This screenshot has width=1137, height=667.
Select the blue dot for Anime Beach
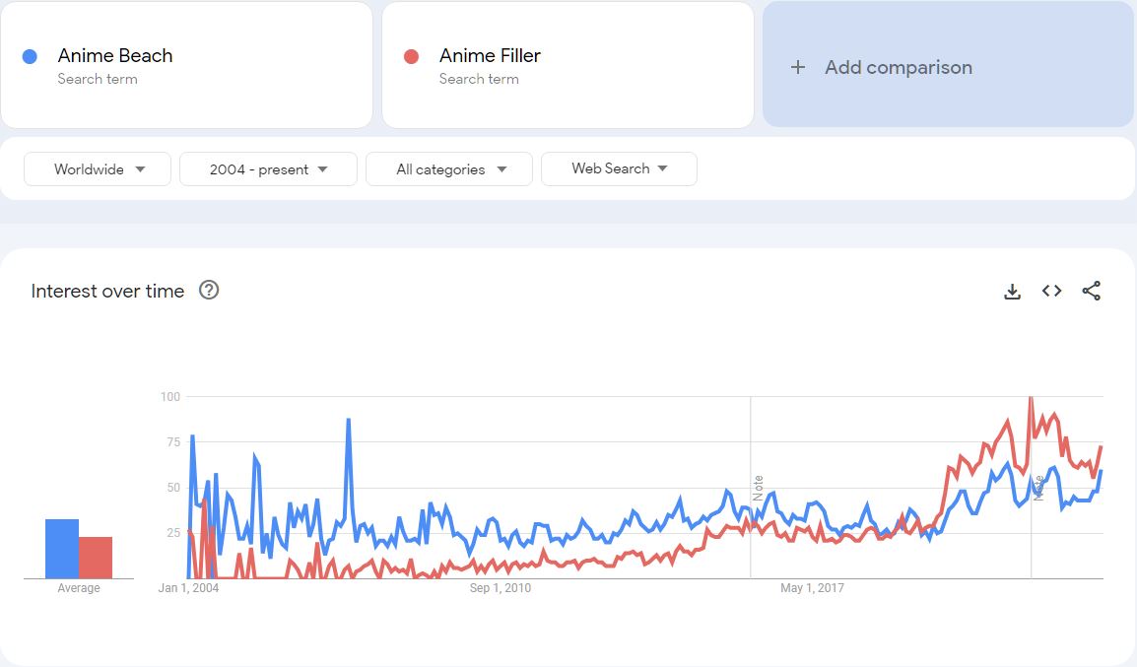pos(31,55)
